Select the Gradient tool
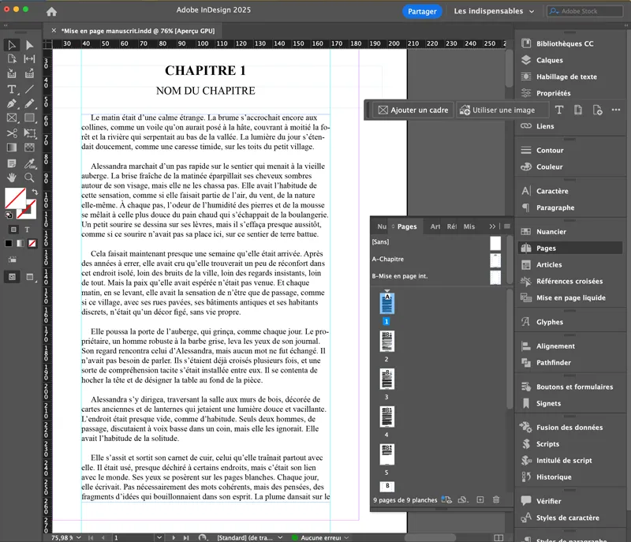631x542 pixels. [x=12, y=147]
